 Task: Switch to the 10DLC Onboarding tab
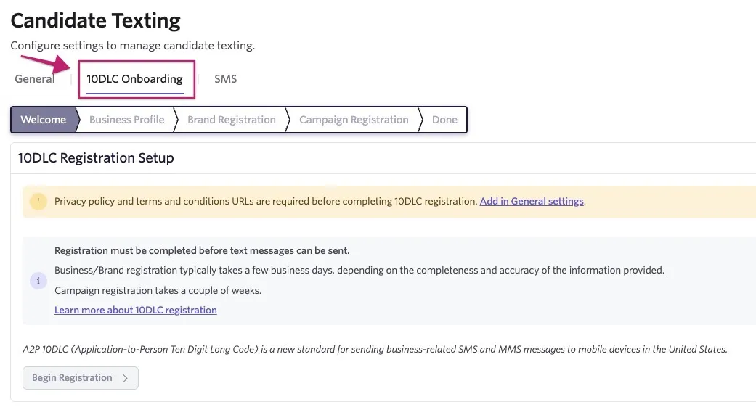pyautogui.click(x=134, y=79)
